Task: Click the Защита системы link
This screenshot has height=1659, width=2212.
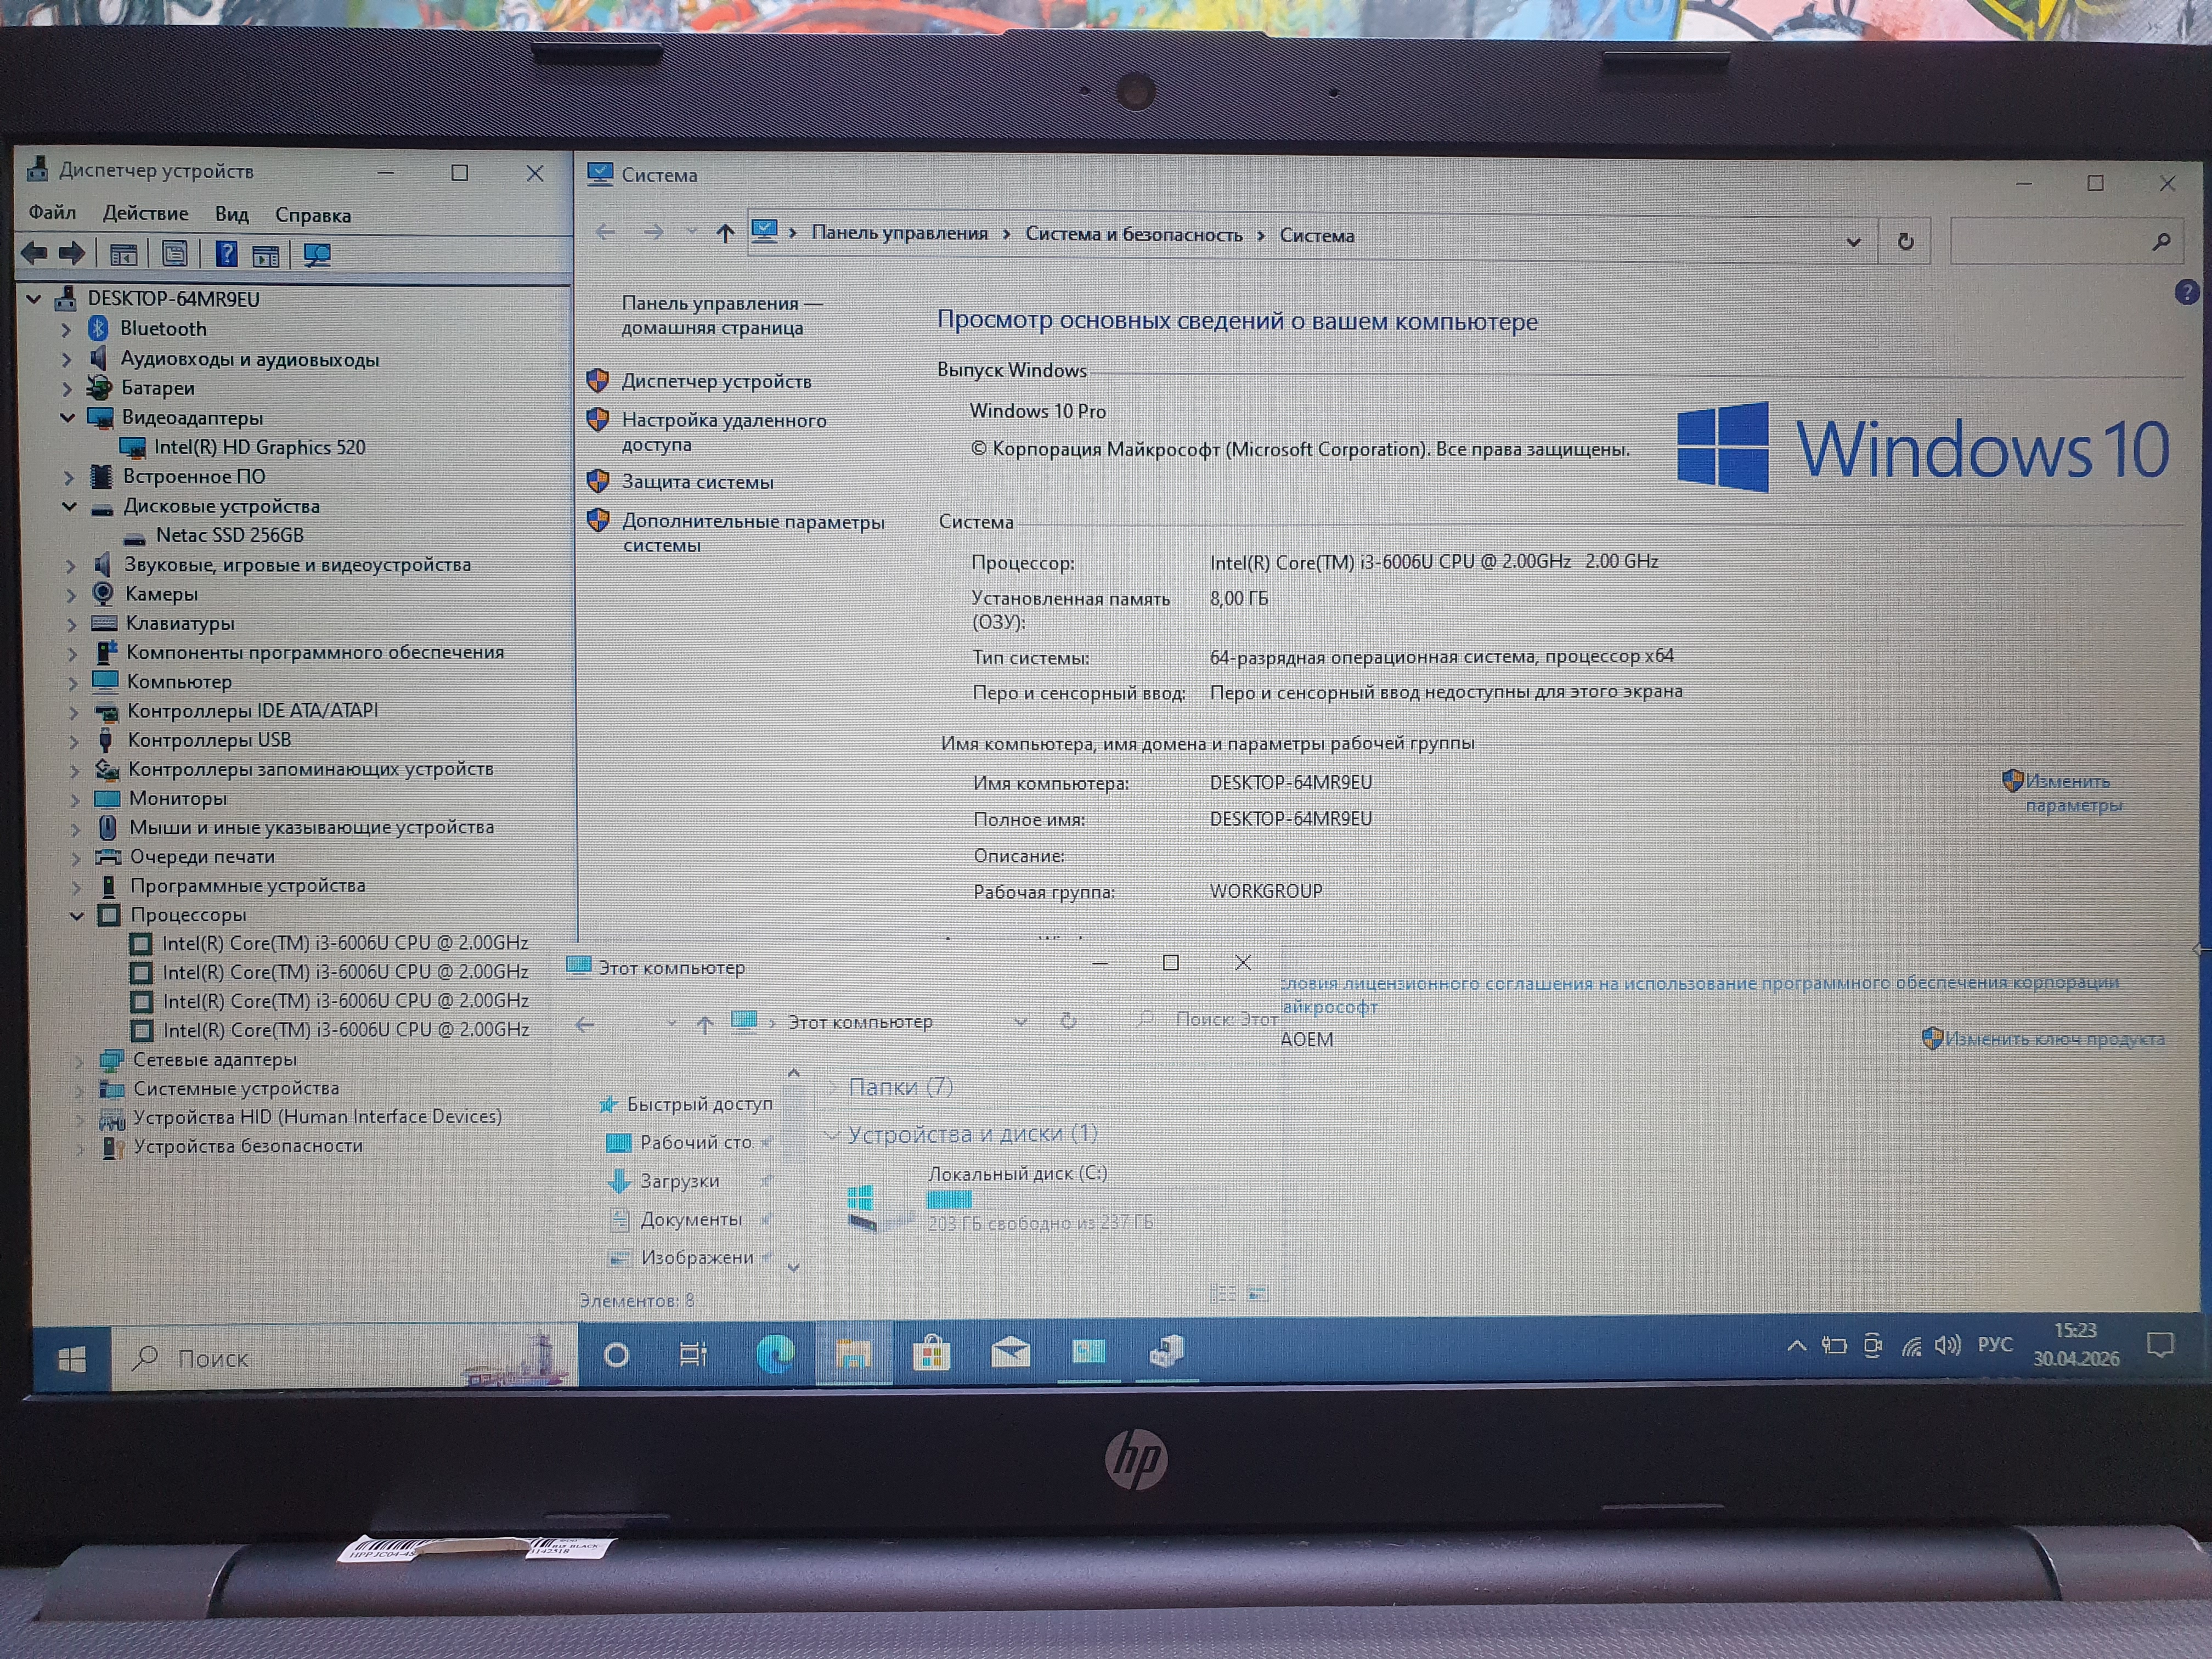Action: point(697,482)
